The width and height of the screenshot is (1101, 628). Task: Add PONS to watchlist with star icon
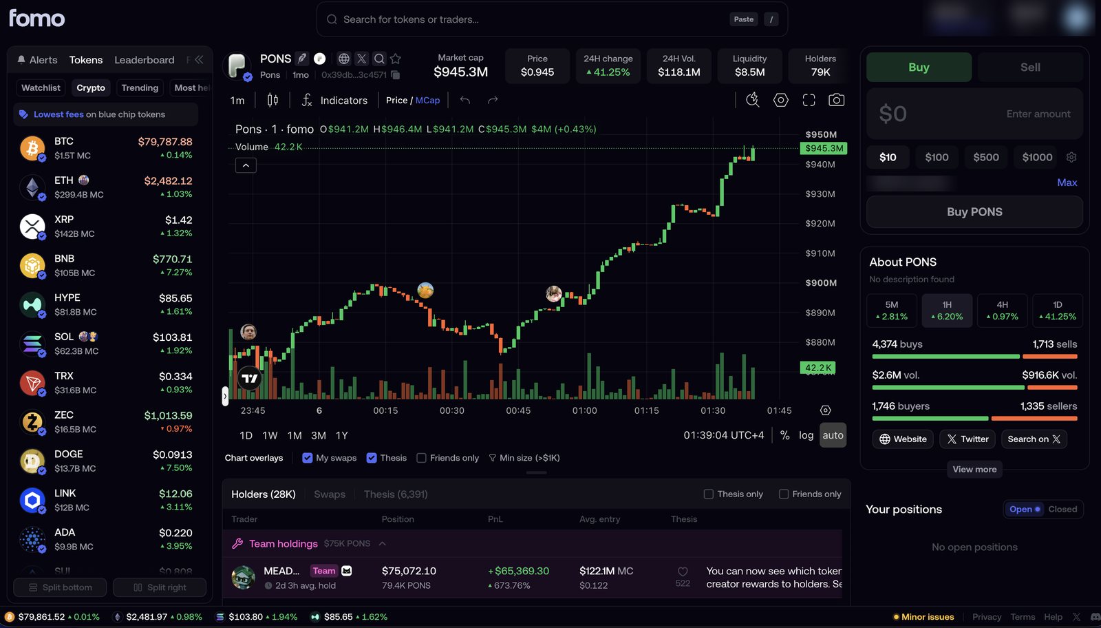395,59
